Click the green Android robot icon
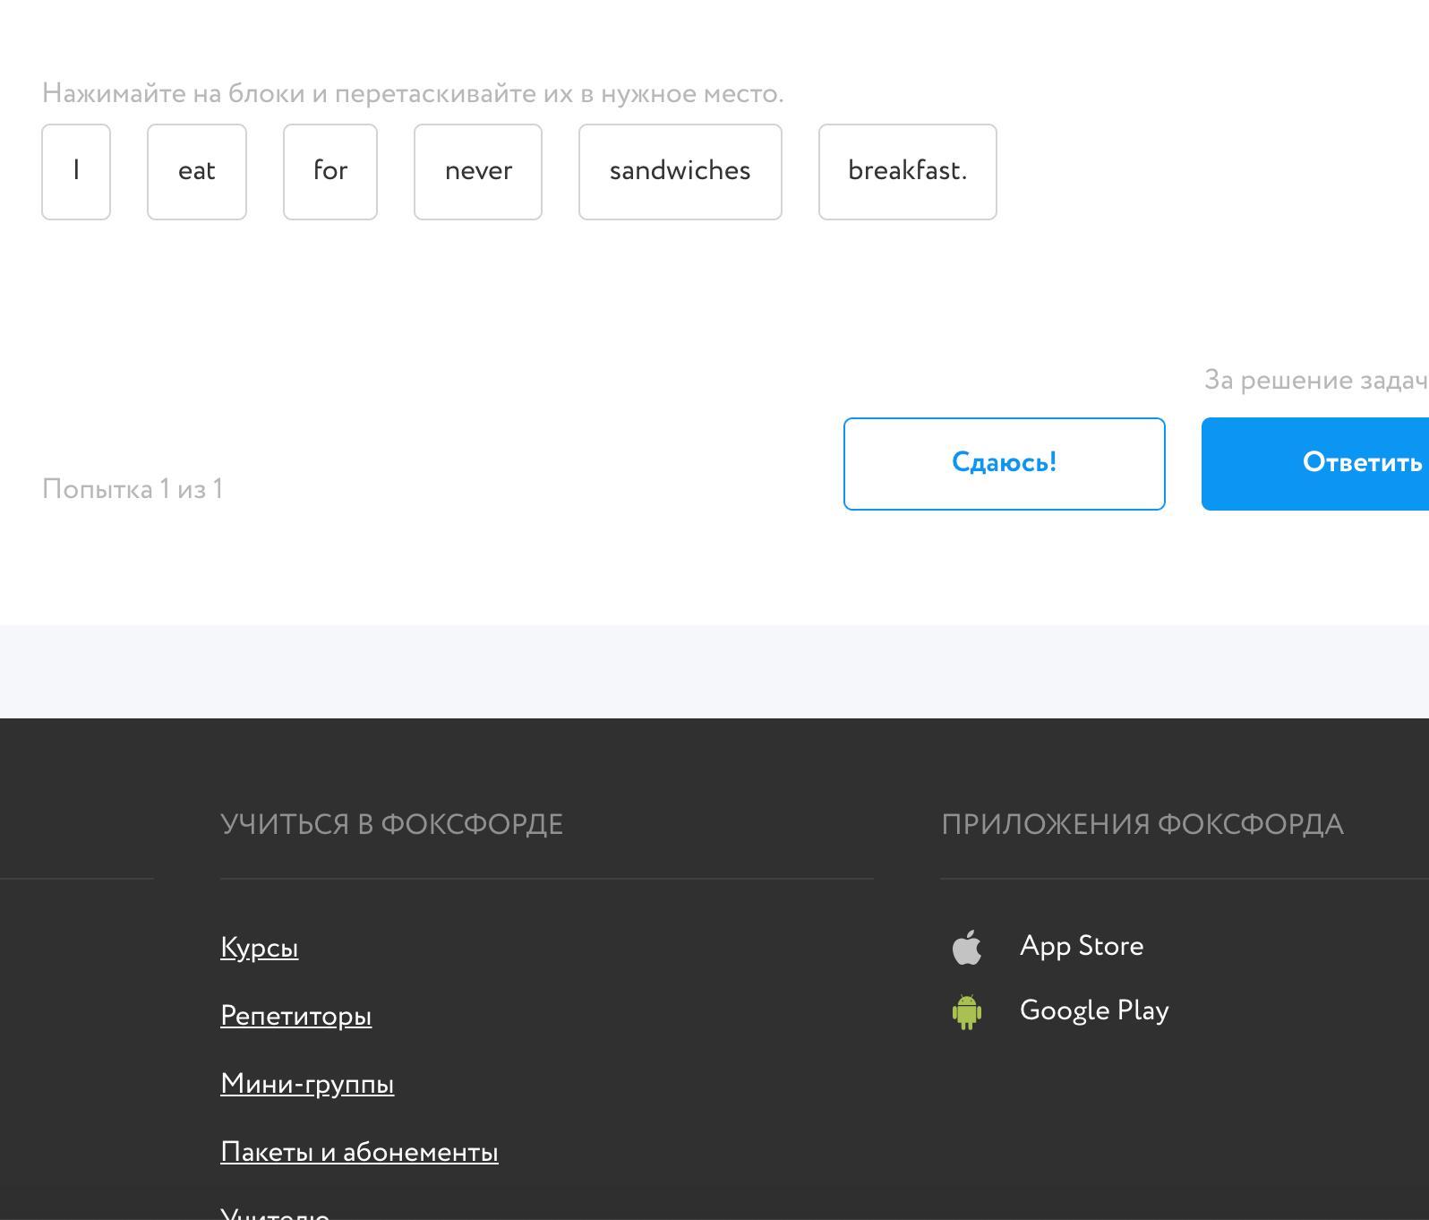The width and height of the screenshot is (1429, 1220). 967,1011
